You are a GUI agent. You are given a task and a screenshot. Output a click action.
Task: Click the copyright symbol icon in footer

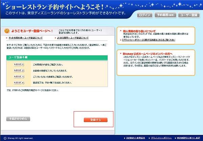[x=5, y=138]
